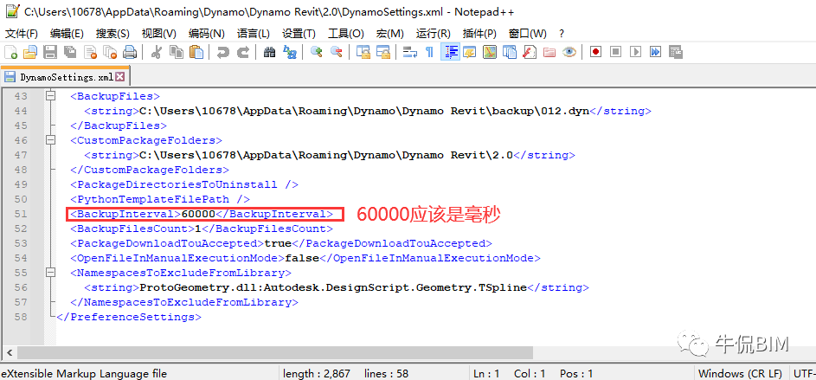816x380 pixels.
Task: Click the Close file toolbar icon
Action: [x=91, y=52]
